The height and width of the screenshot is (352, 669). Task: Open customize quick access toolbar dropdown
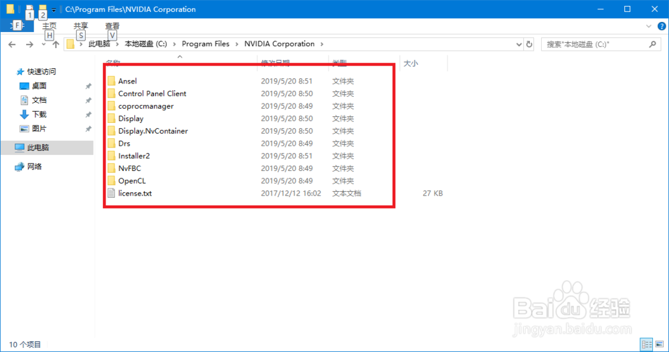54,9
